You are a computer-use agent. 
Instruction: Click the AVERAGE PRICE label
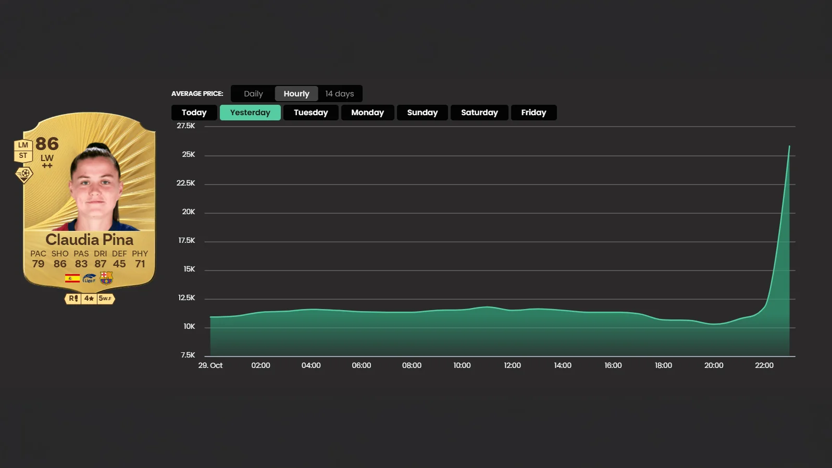pos(197,94)
